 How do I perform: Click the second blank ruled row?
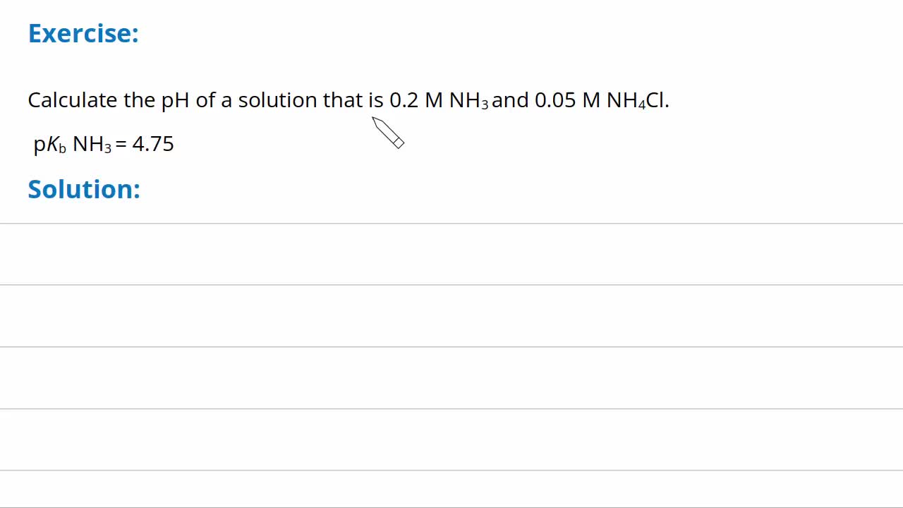click(451, 316)
